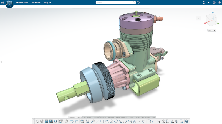This screenshot has height=124, width=222.
Task: Select the Rectangle sketch tool
Action: pyautogui.click(x=102, y=121)
